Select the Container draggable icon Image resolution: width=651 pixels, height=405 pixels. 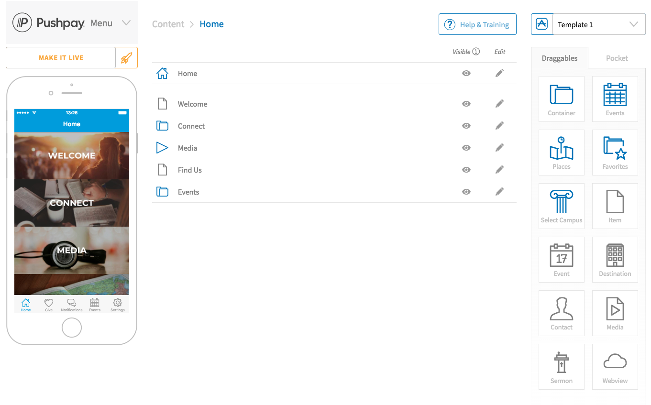(x=561, y=99)
